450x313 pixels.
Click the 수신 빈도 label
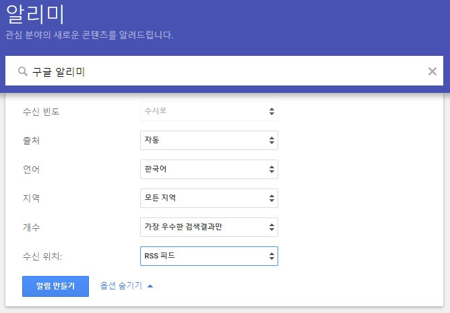[41, 111]
